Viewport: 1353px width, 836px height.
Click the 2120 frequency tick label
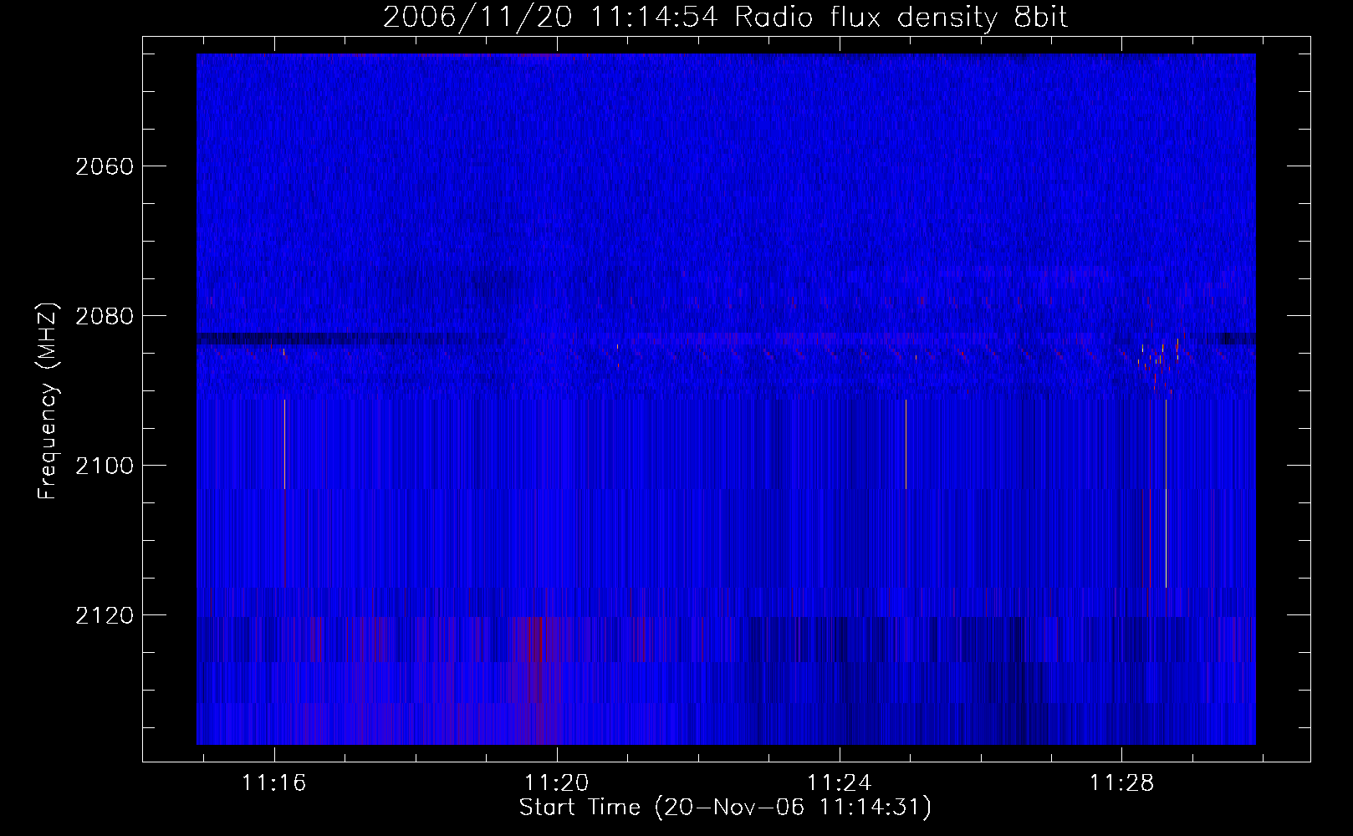[x=105, y=615]
